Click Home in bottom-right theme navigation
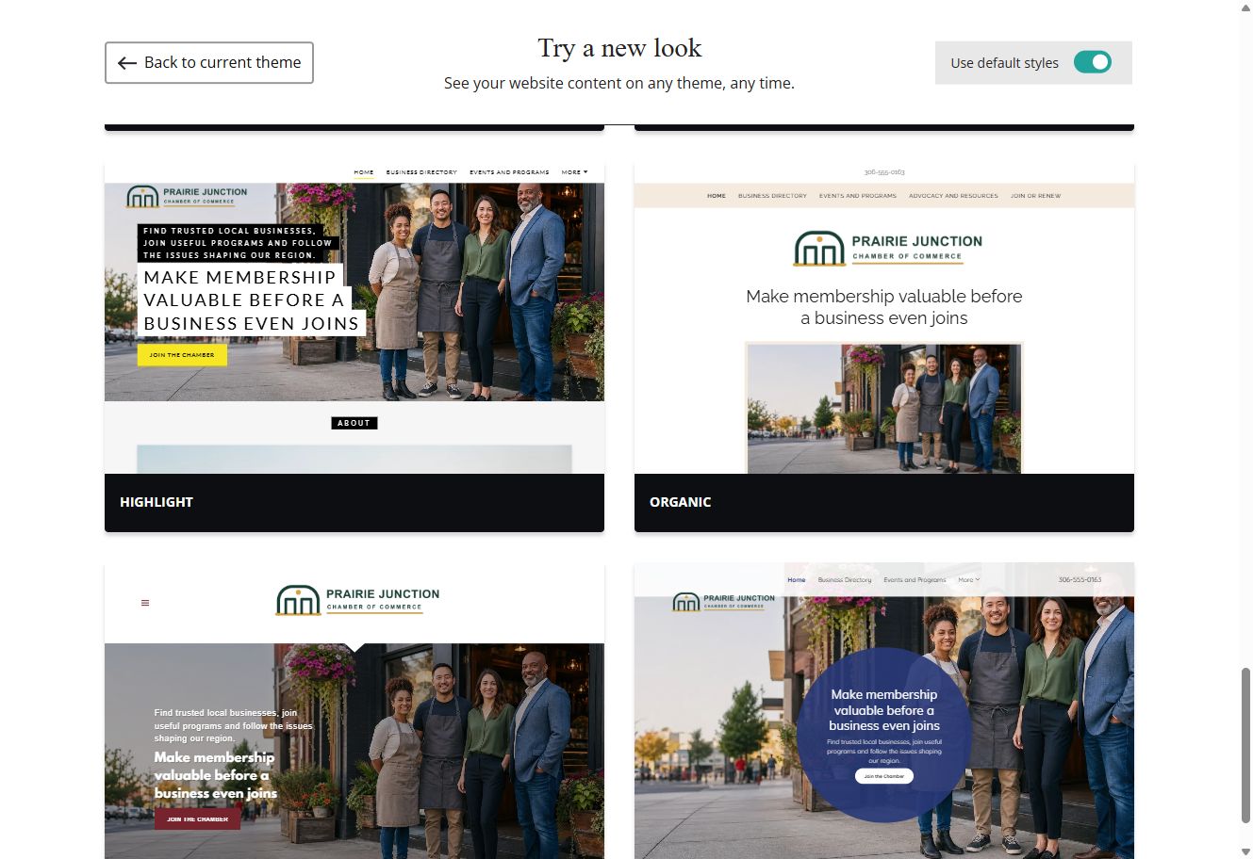The image size is (1253, 859). 797,580
